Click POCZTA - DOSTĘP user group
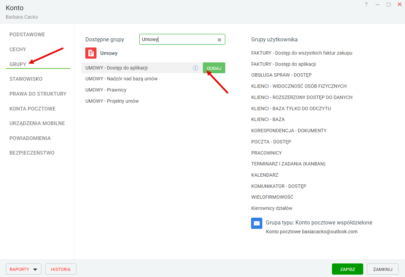405x277 pixels. (271, 142)
